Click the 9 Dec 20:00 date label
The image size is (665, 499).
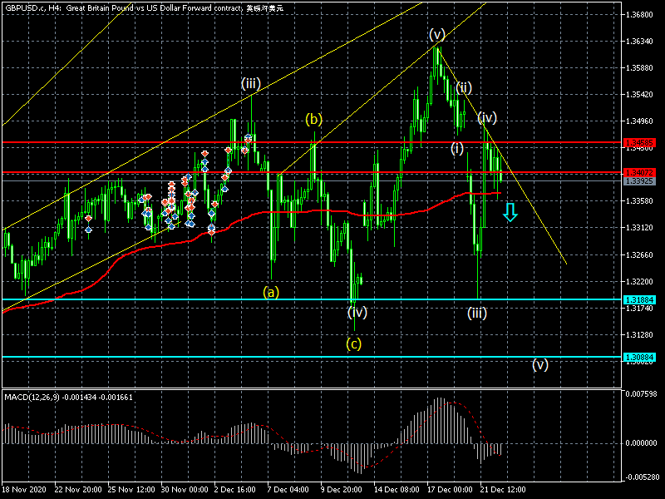[341, 489]
